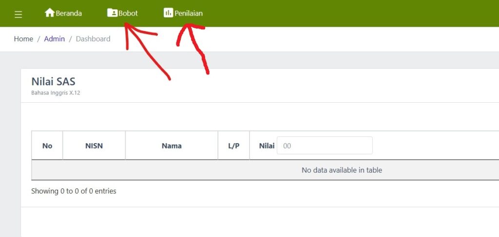Screen dimensions: 499x237
Task: Open the hamburger sidebar menu
Action: 19,14
